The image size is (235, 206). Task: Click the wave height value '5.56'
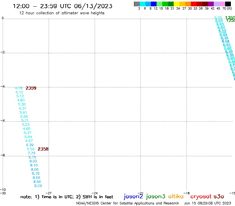coord(31,149)
